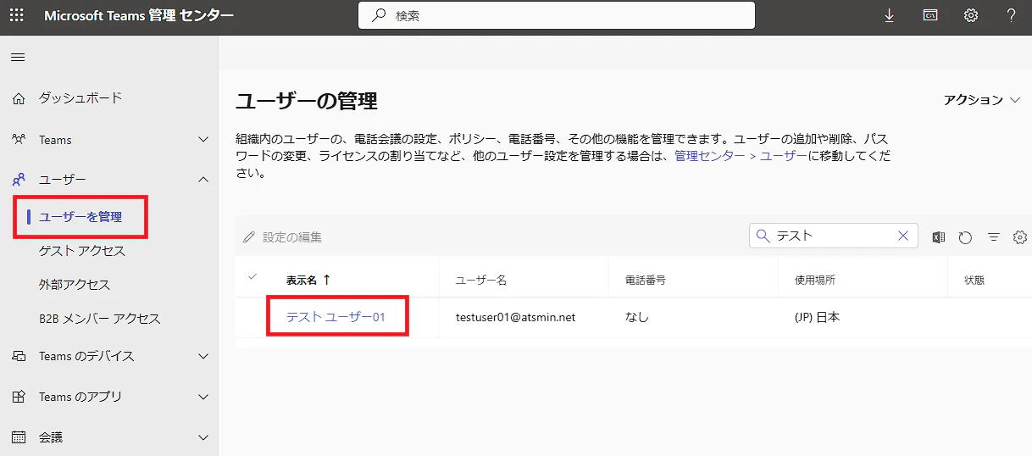1032x456 pixels.
Task: Clear the テスト search with X
Action: 903,236
